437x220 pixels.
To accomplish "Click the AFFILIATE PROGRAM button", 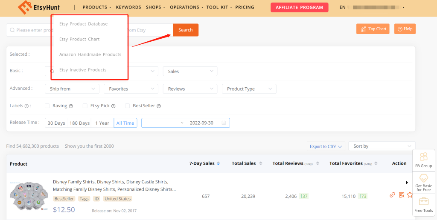I will [x=299, y=8].
